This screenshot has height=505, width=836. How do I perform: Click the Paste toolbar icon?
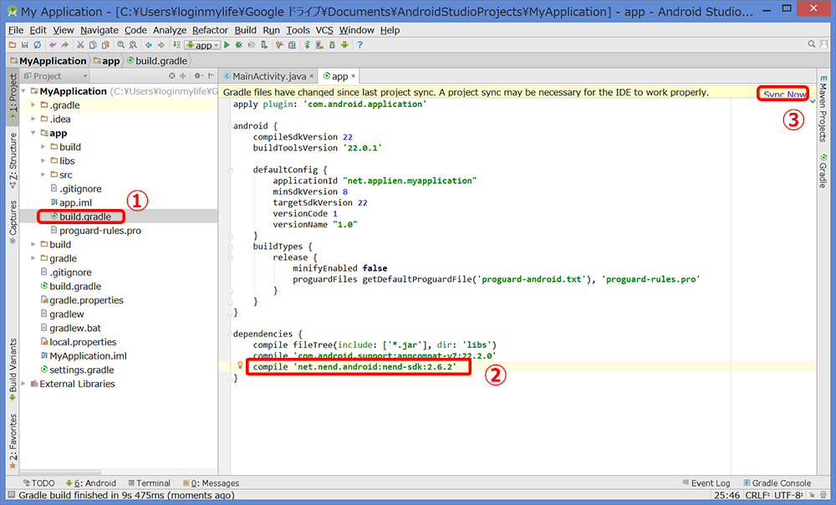[x=105, y=45]
